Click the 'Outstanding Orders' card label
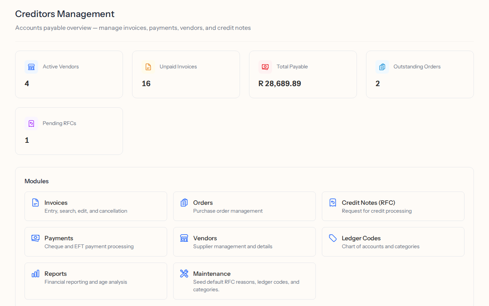 (417, 67)
